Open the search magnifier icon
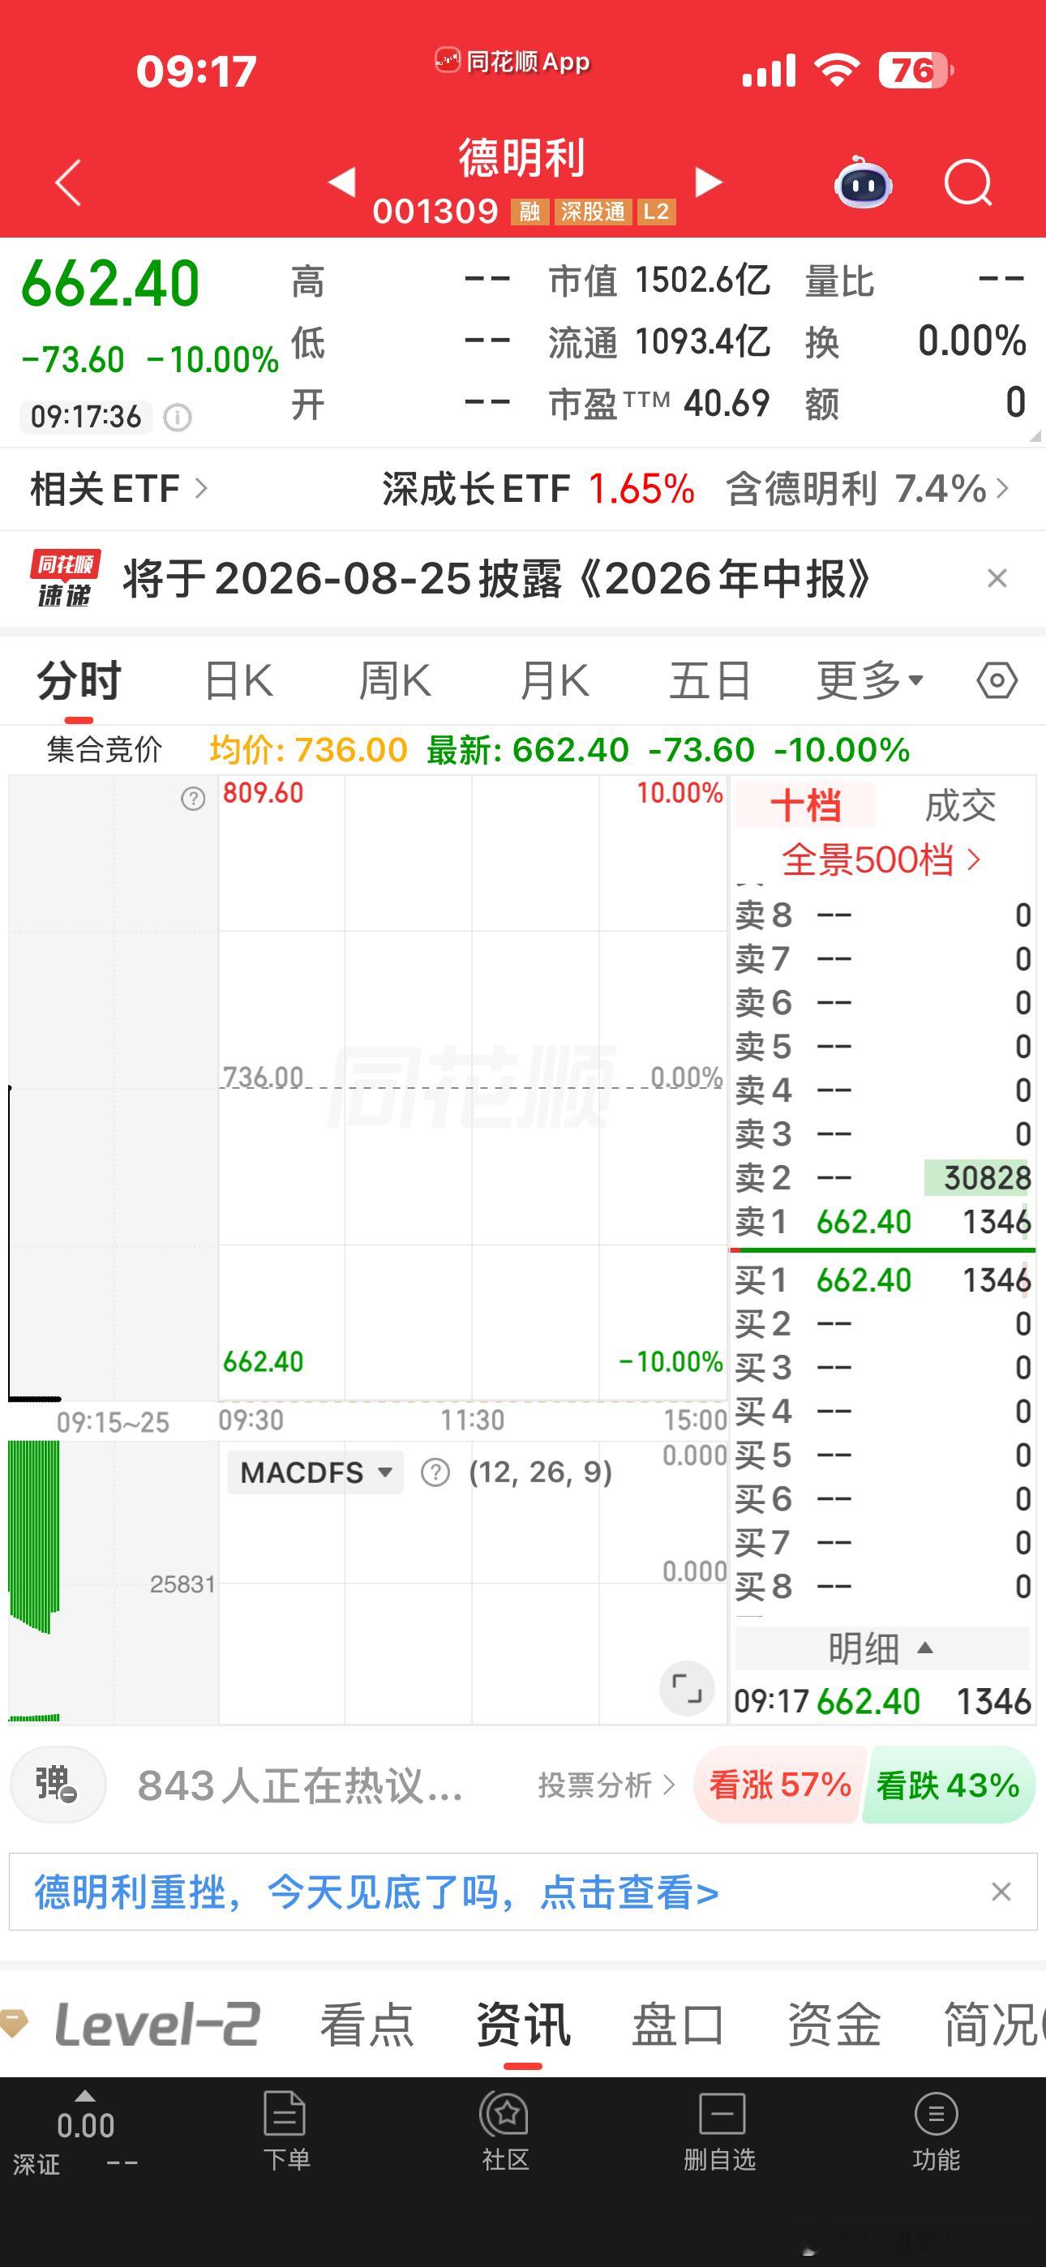This screenshot has height=2267, width=1046. [968, 183]
